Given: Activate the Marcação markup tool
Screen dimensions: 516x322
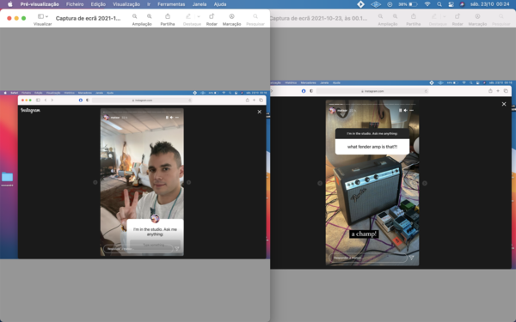Looking at the screenshot, I should click(x=231, y=16).
